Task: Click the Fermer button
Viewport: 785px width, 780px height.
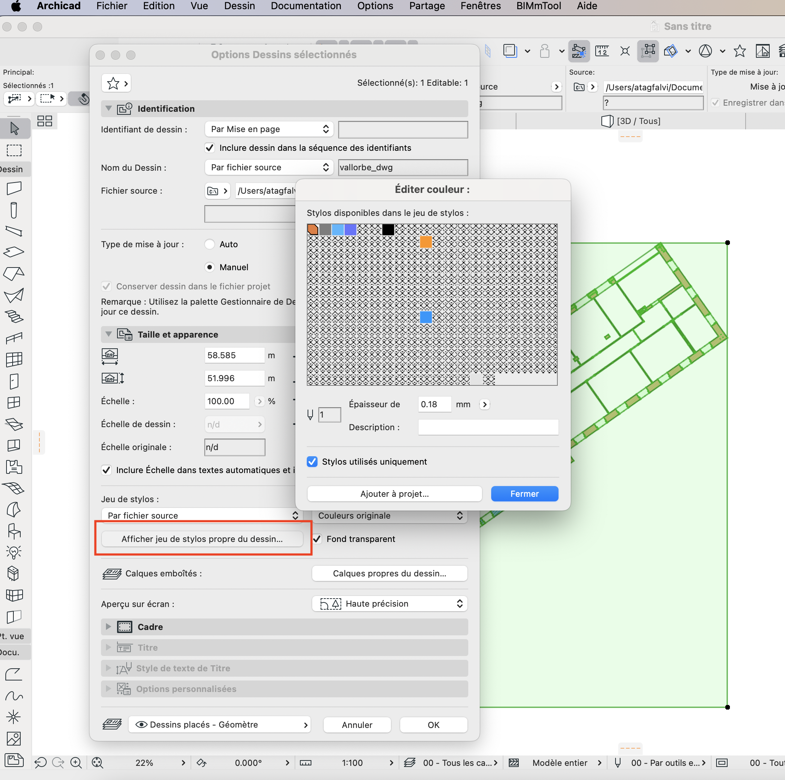Action: click(x=524, y=494)
